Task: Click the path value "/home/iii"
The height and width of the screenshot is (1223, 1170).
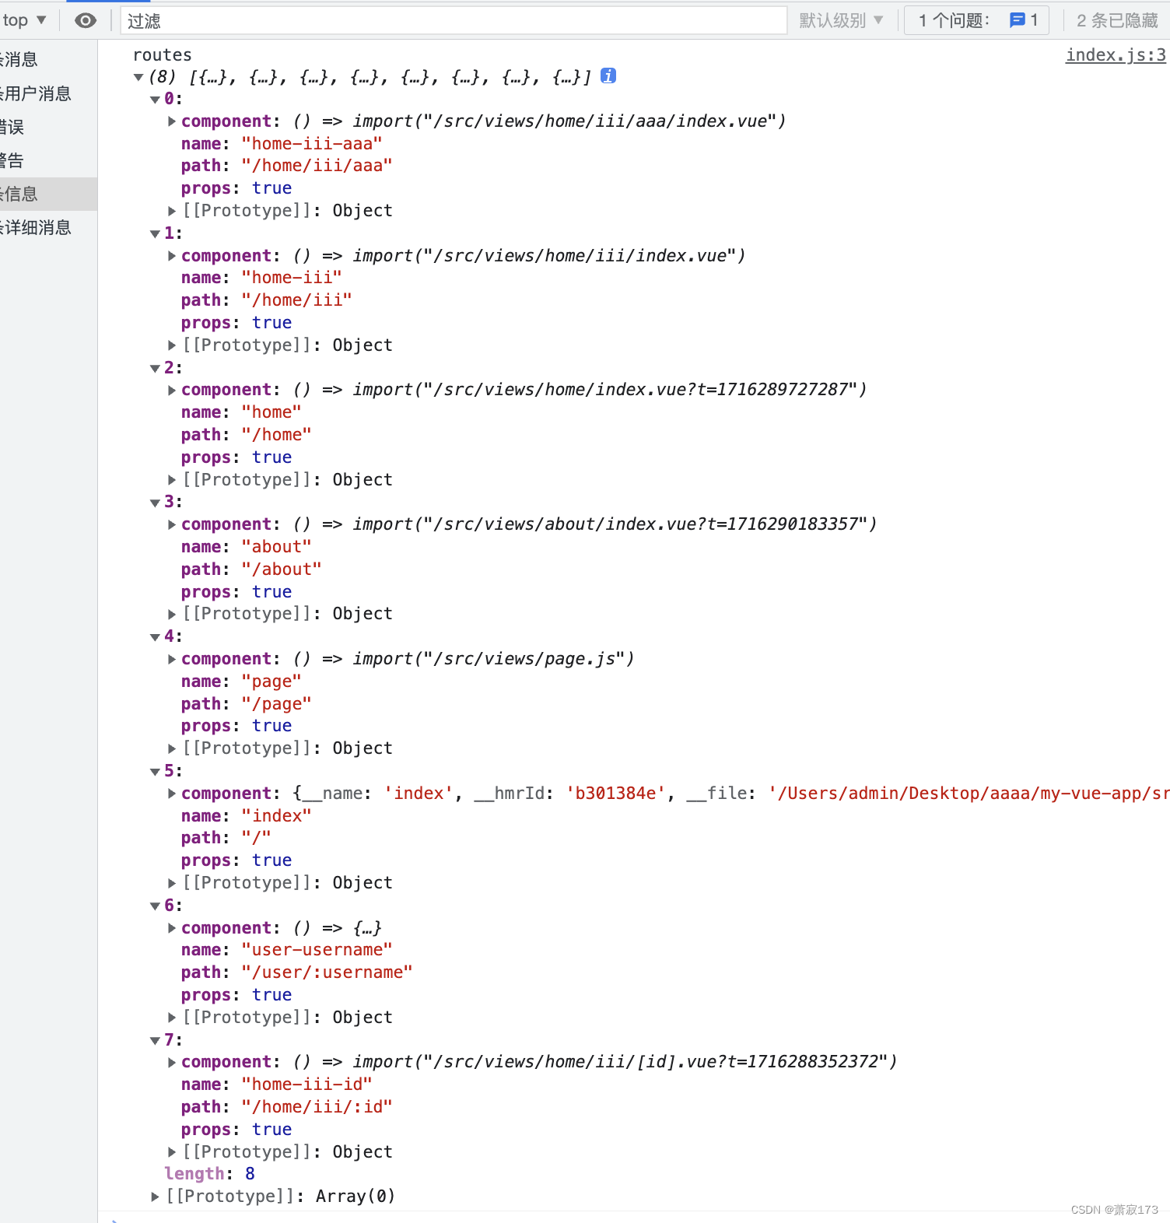Action: tap(296, 300)
